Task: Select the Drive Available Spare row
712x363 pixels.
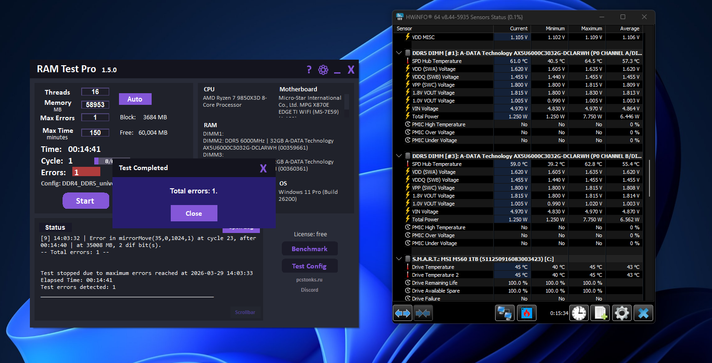Action: click(518, 291)
